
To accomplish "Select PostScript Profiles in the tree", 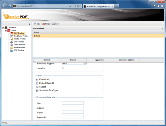I will (21, 36).
